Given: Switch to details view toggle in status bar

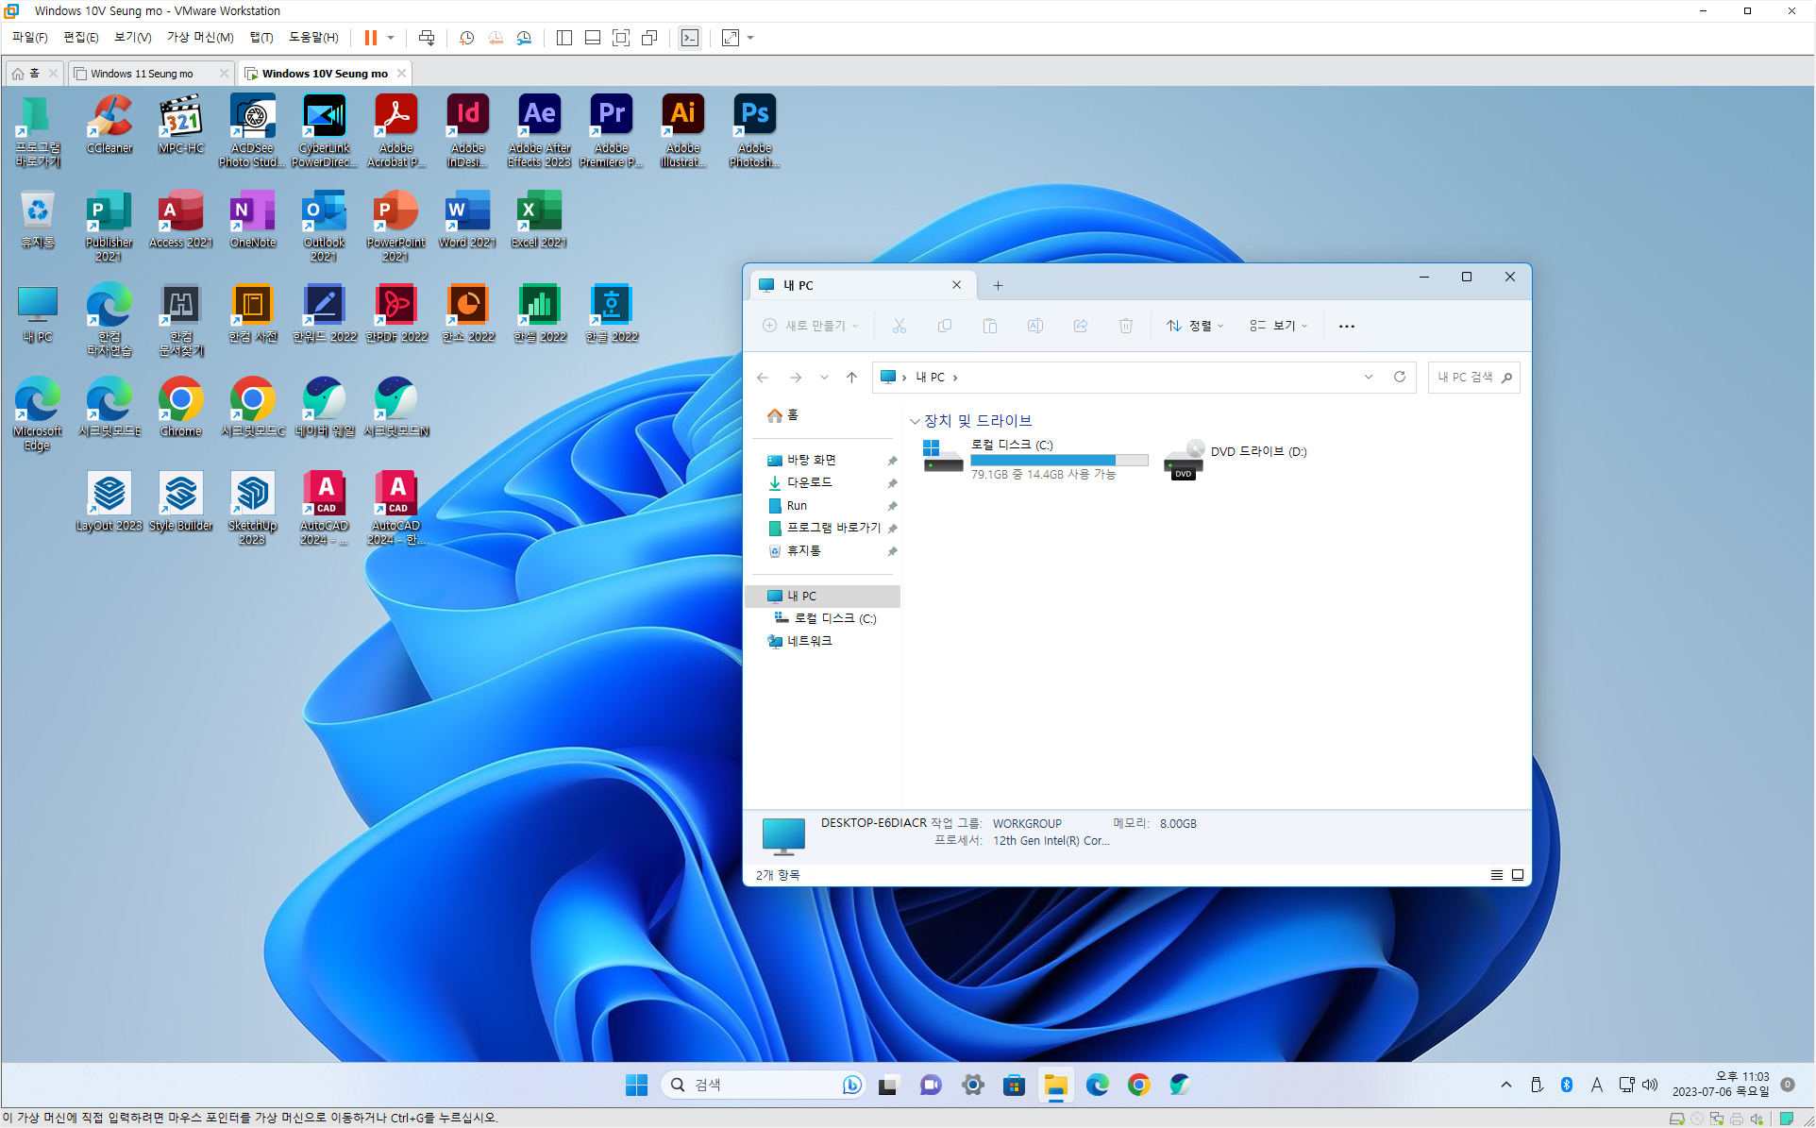Looking at the screenshot, I should coord(1497,875).
